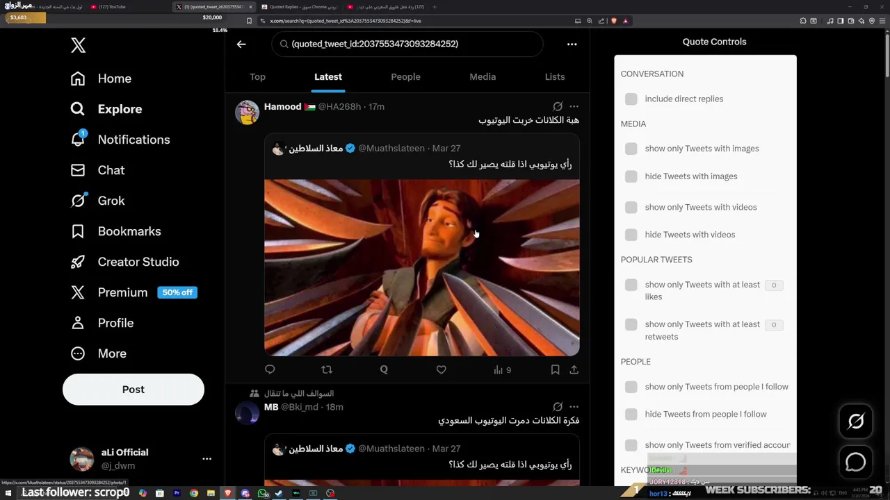Enable show only Tweets with images
Screen dimensions: 890x500
point(631,149)
